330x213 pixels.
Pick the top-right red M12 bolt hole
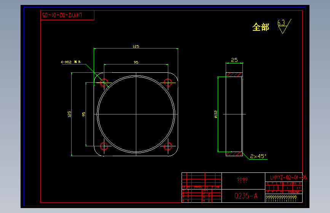(168, 83)
